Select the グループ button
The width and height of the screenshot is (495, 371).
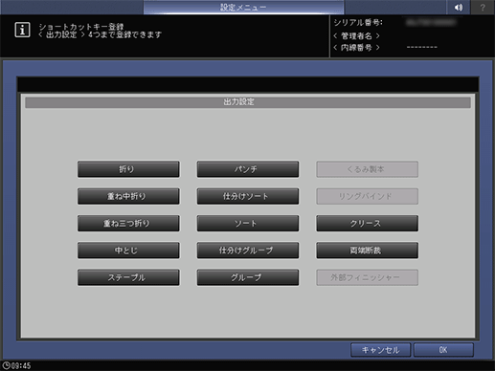[x=248, y=277]
